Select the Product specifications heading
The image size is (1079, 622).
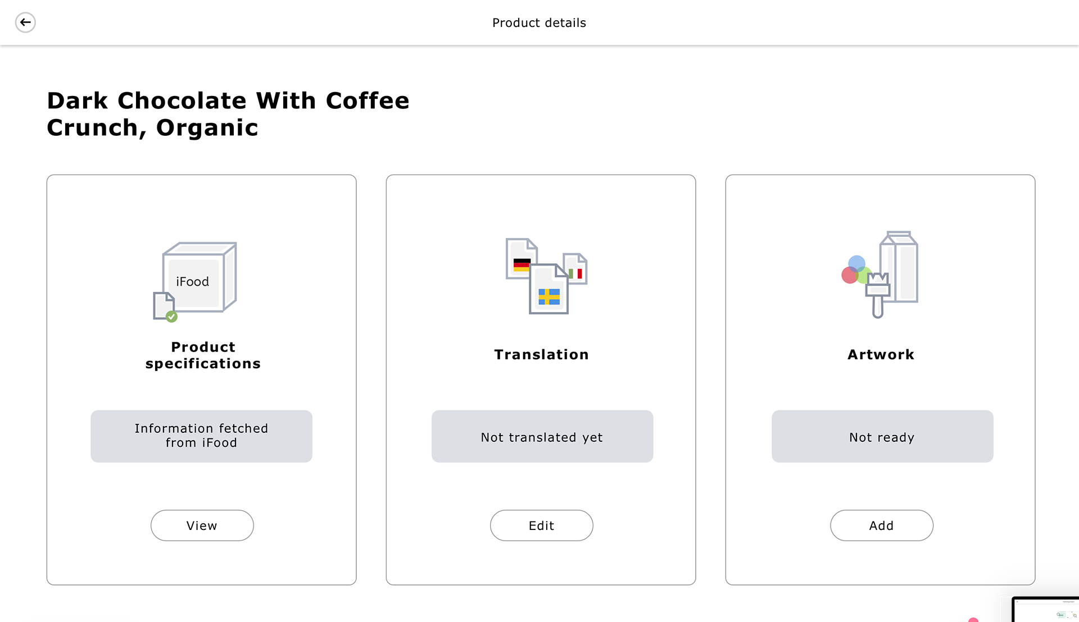(x=203, y=355)
